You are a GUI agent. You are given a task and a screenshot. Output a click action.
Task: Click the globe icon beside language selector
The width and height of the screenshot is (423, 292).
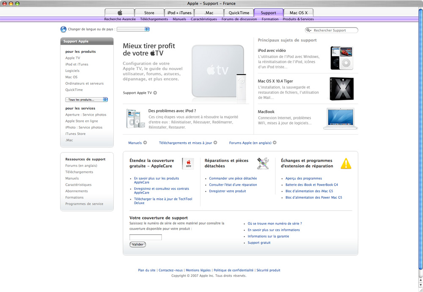[x=63, y=30]
